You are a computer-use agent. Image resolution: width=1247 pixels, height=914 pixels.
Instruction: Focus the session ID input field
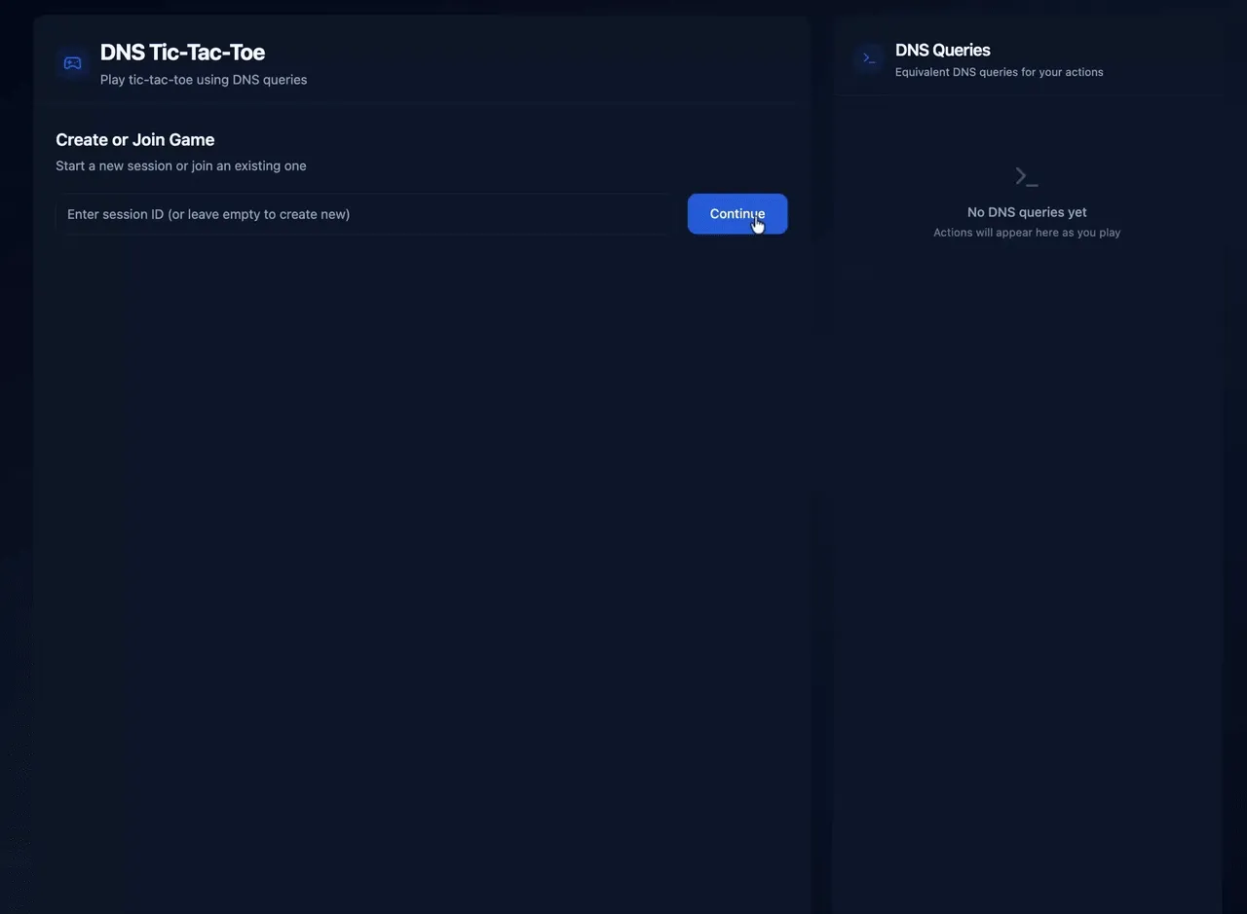point(360,214)
